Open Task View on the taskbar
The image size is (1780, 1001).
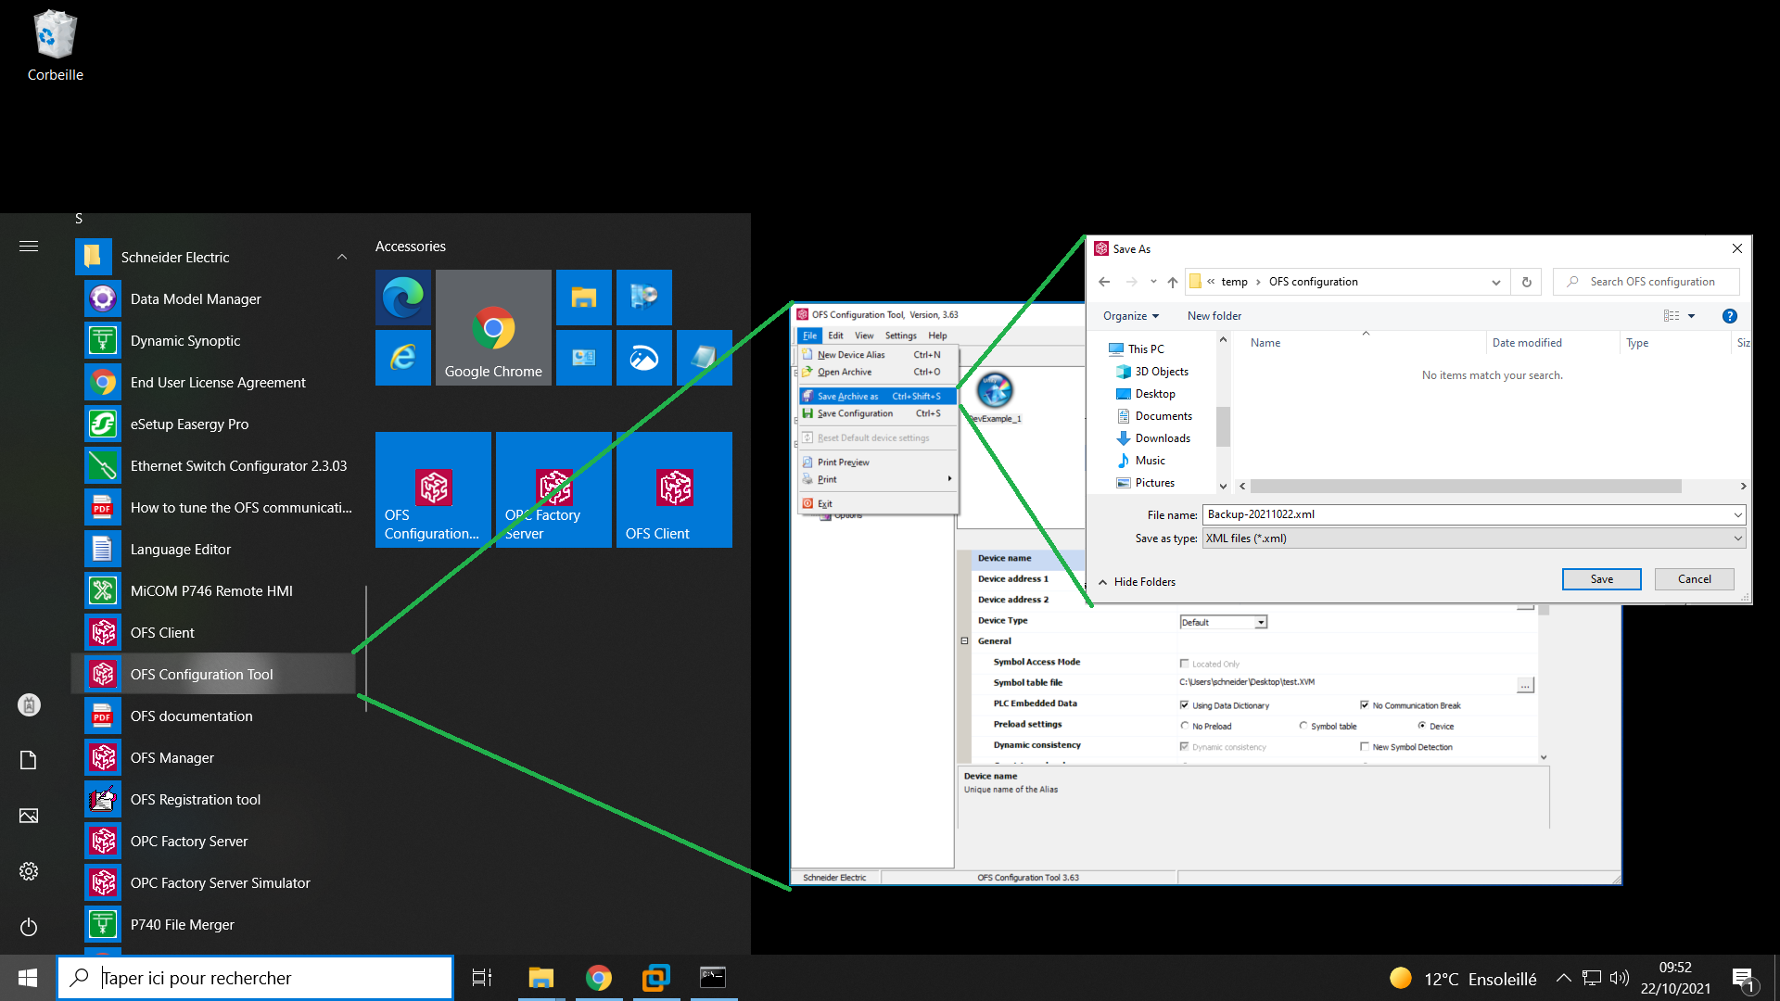click(x=482, y=977)
